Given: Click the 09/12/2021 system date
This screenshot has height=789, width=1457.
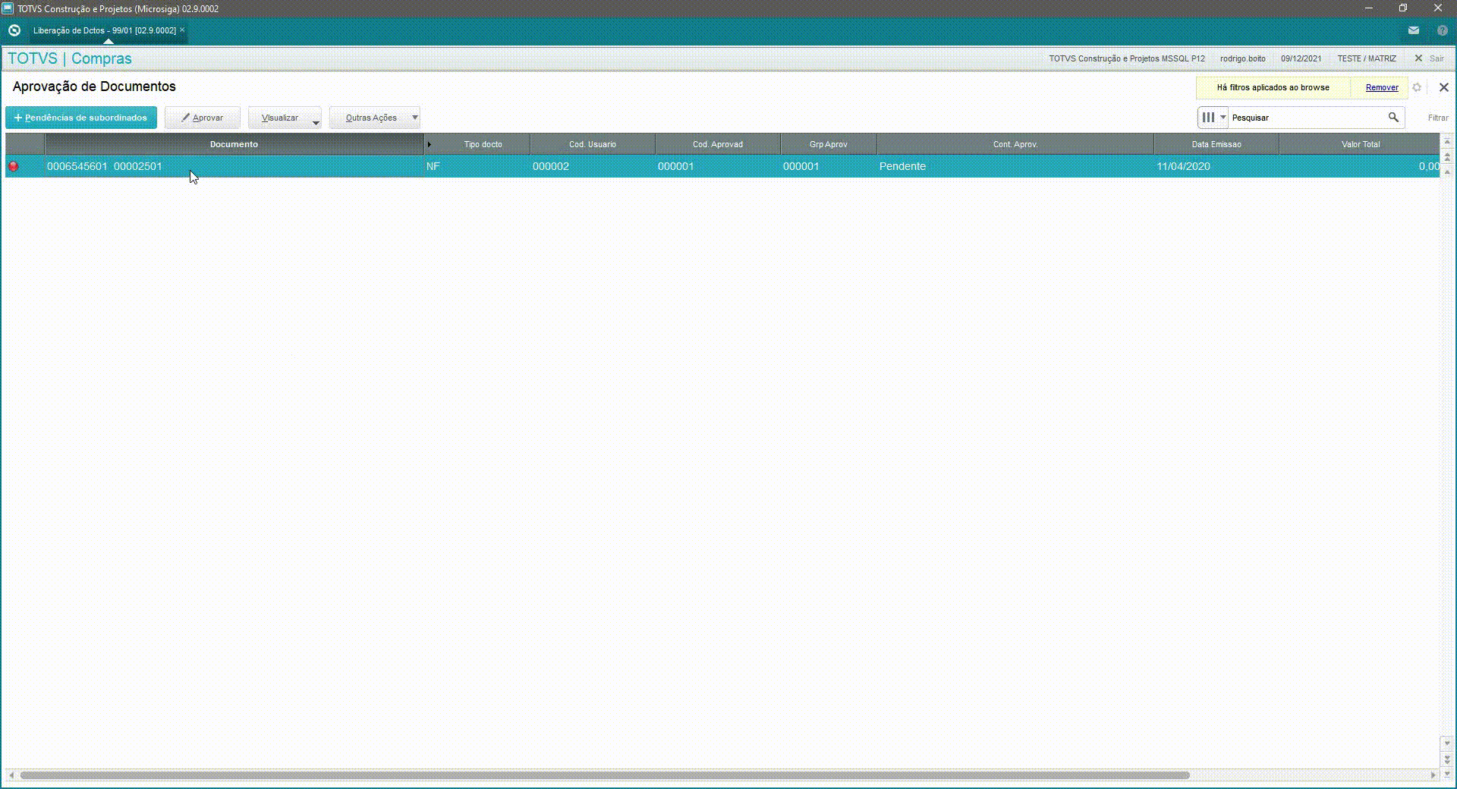Looking at the screenshot, I should (1301, 58).
